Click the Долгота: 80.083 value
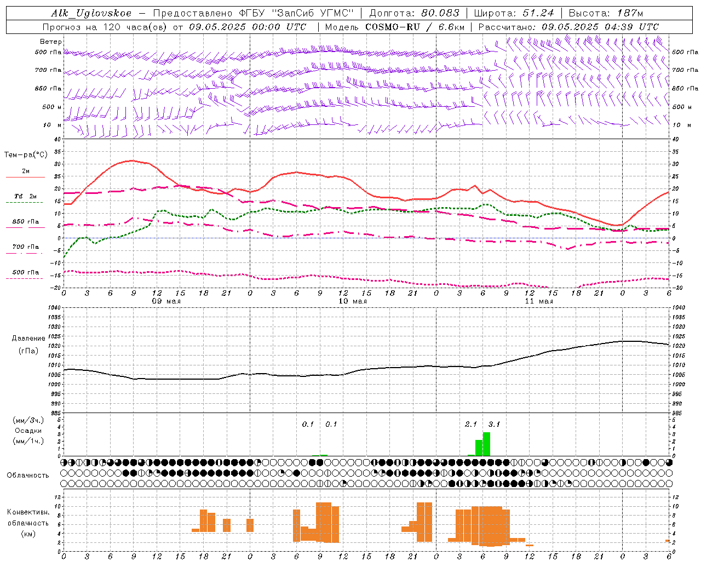 (x=415, y=13)
